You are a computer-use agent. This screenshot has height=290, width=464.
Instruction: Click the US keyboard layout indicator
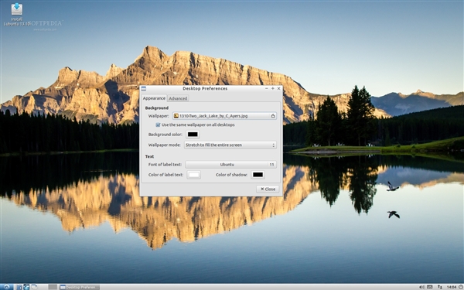coord(429,287)
